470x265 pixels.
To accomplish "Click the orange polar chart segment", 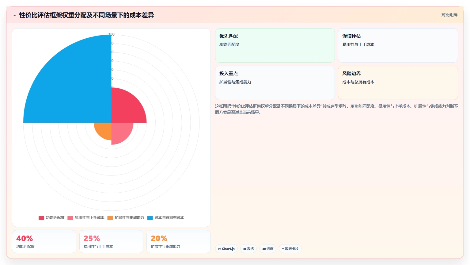I will (x=104, y=130).
